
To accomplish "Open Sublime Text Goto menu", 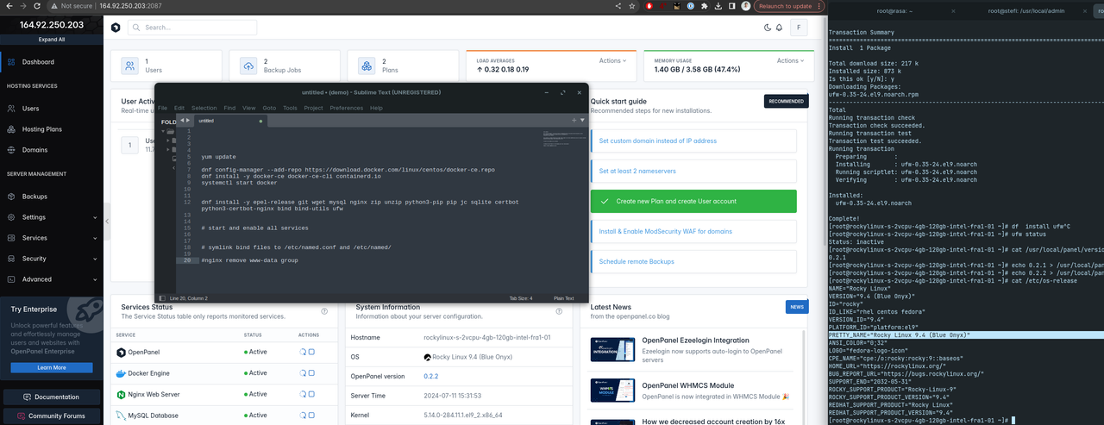I will (x=269, y=108).
